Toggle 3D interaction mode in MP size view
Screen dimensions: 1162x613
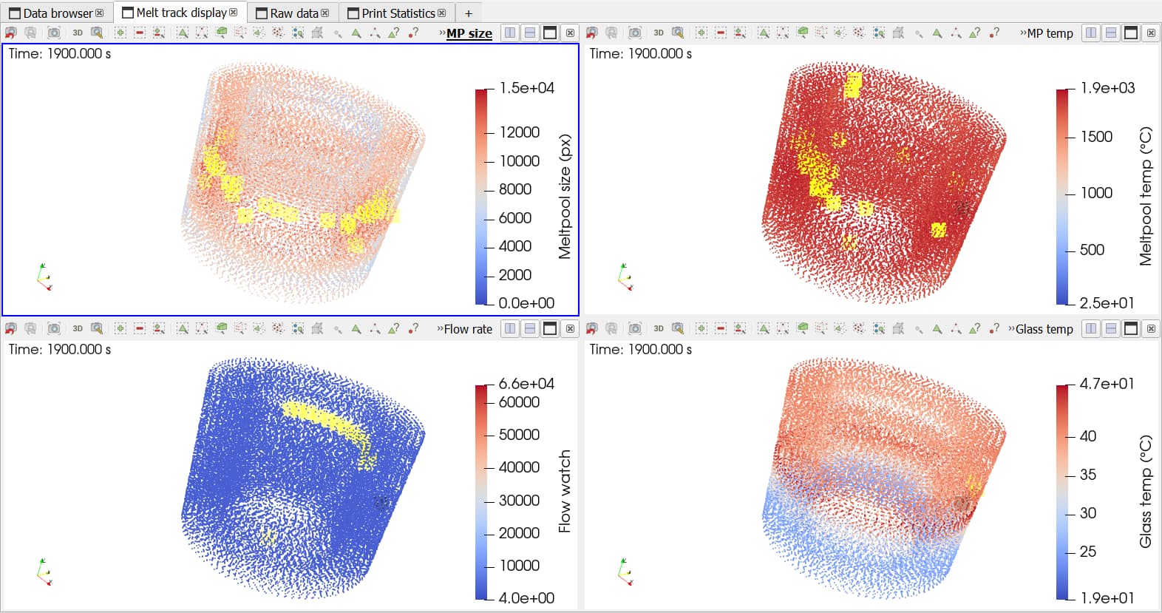click(x=78, y=33)
